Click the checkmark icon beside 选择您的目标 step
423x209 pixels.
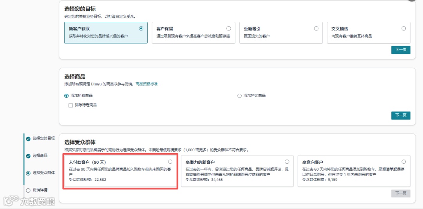tap(28, 139)
